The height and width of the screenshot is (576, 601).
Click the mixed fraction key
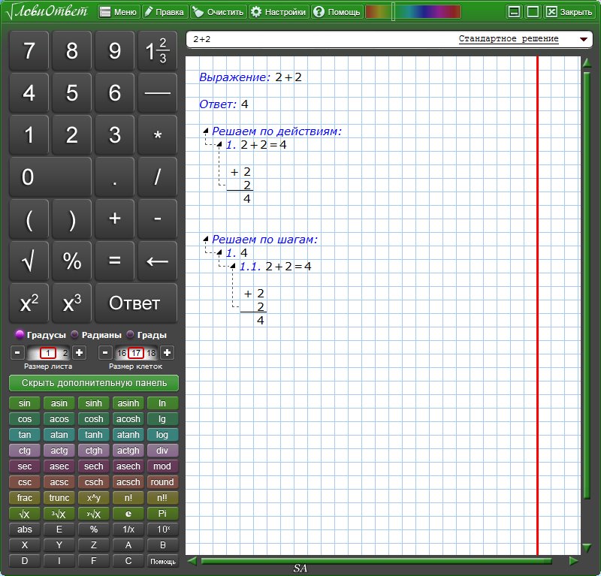(x=157, y=51)
